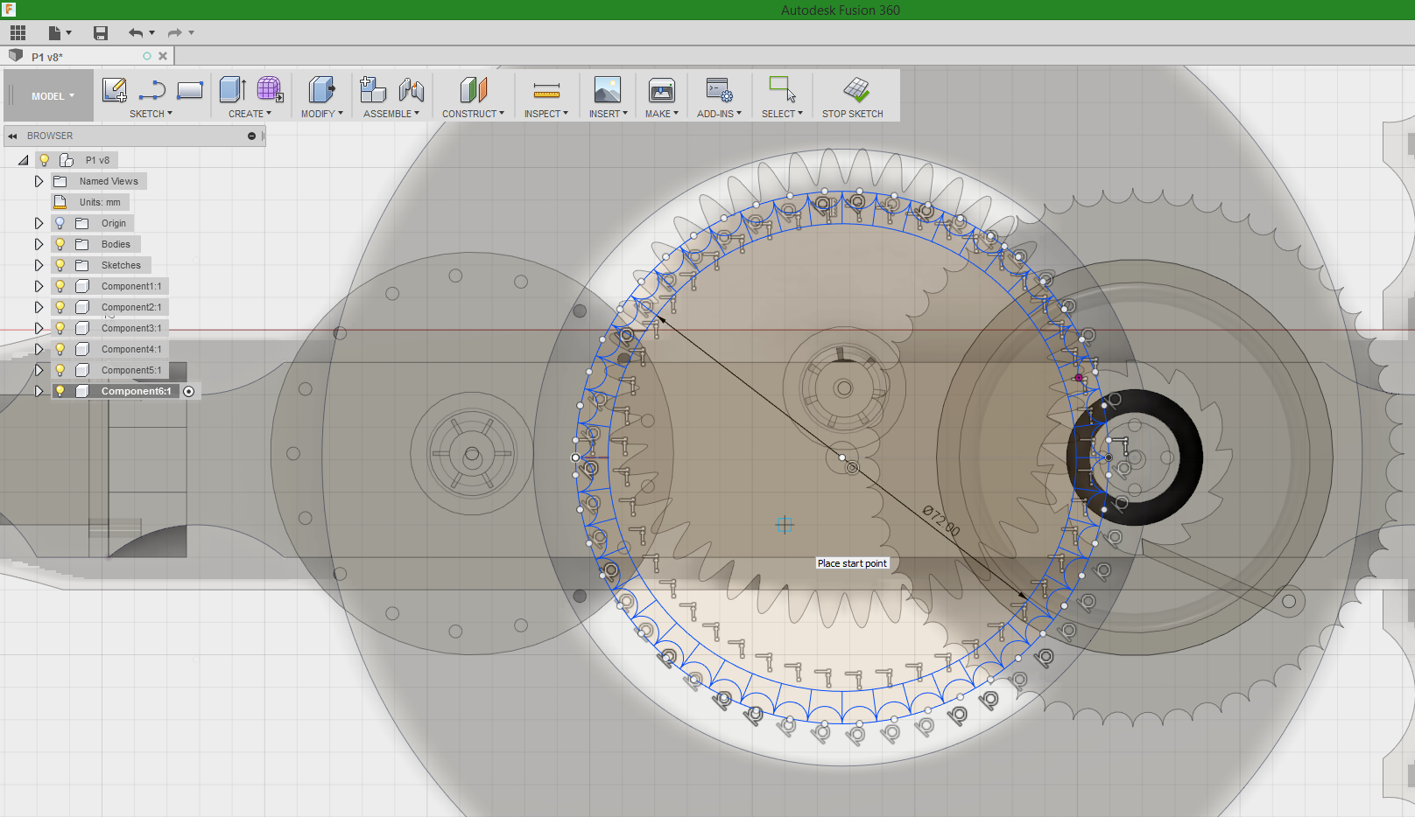Click the active radio button on Component6:1
Viewport: 1415px width, 817px height.
pos(188,391)
